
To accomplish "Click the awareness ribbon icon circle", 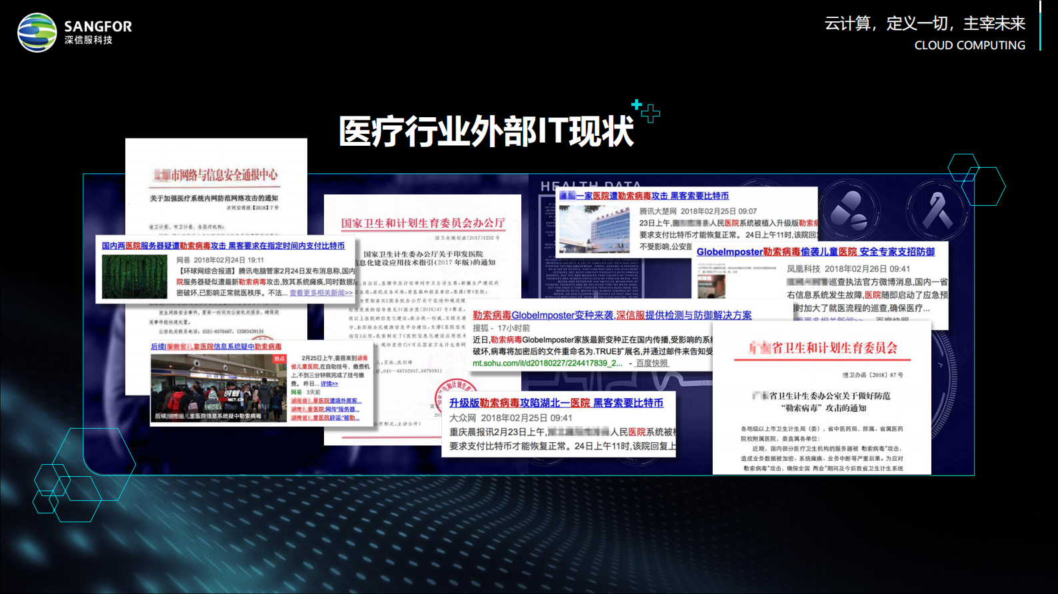I will 937,210.
